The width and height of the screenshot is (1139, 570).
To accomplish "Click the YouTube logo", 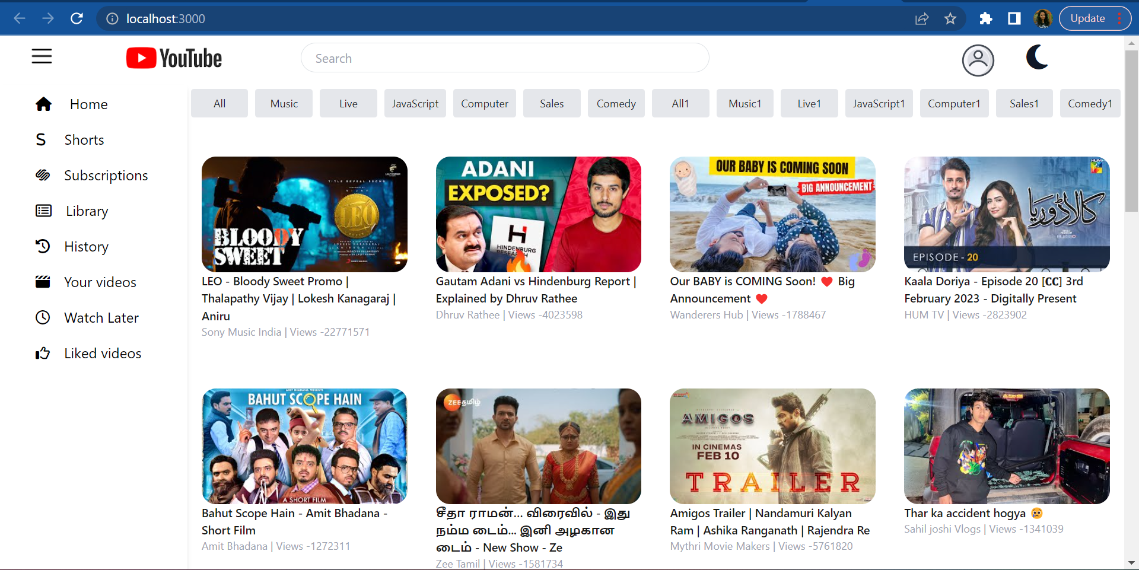I will [x=174, y=58].
